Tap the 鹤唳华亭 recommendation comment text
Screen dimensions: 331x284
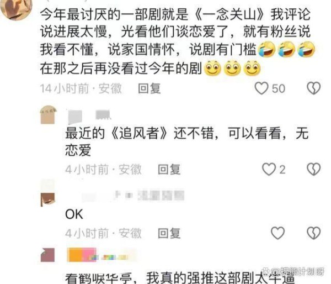coord(179,278)
